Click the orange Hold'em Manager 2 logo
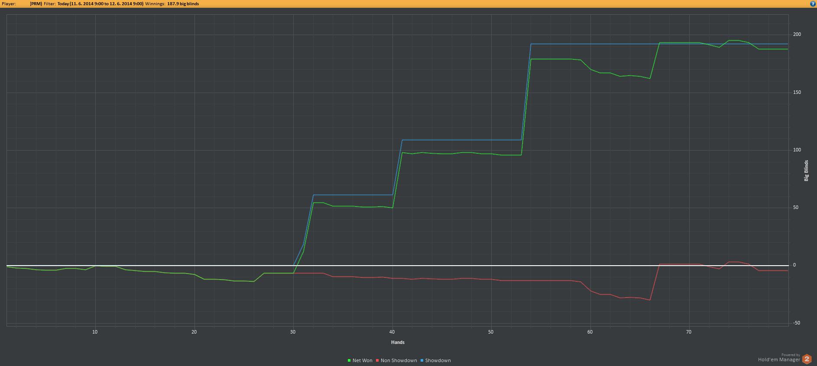 coord(807,359)
